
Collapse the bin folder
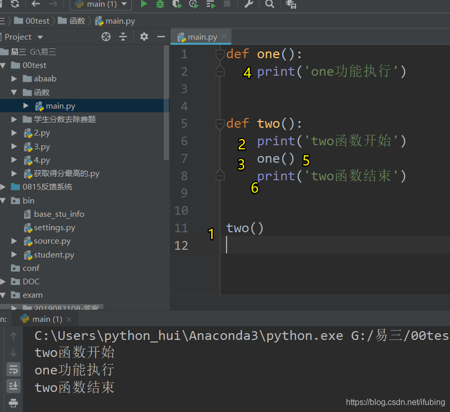click(x=3, y=201)
